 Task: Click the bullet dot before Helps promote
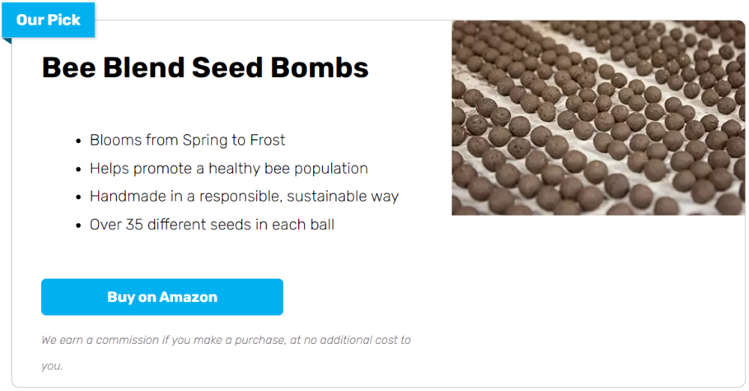(79, 169)
